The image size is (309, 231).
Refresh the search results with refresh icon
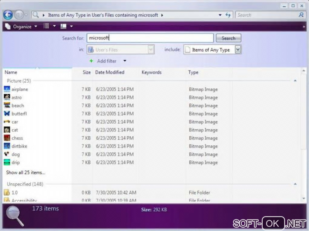tap(228, 15)
